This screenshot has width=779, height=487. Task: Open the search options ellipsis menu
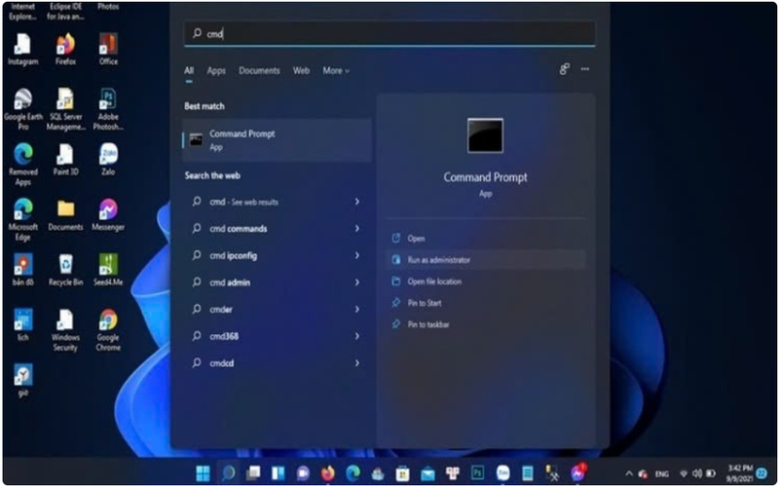[585, 69]
